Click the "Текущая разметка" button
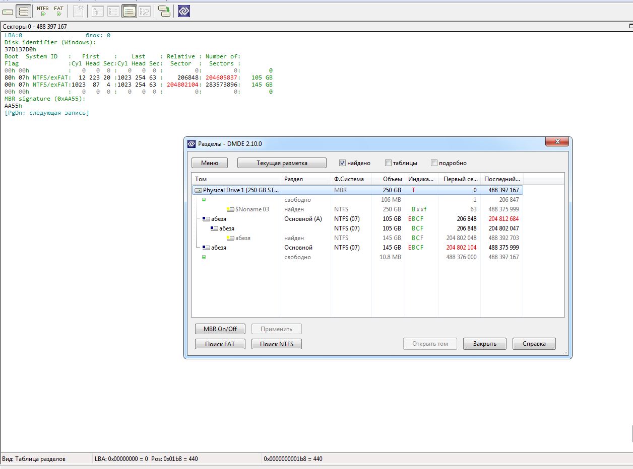 point(282,163)
